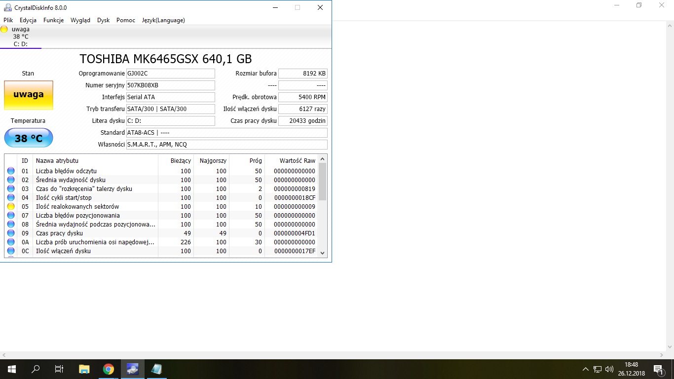The width and height of the screenshot is (674, 379).
Task: Open the Windows Start menu
Action: pyautogui.click(x=12, y=369)
